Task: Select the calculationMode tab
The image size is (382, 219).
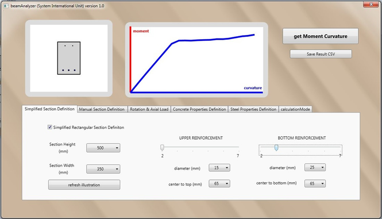Action: (295, 109)
